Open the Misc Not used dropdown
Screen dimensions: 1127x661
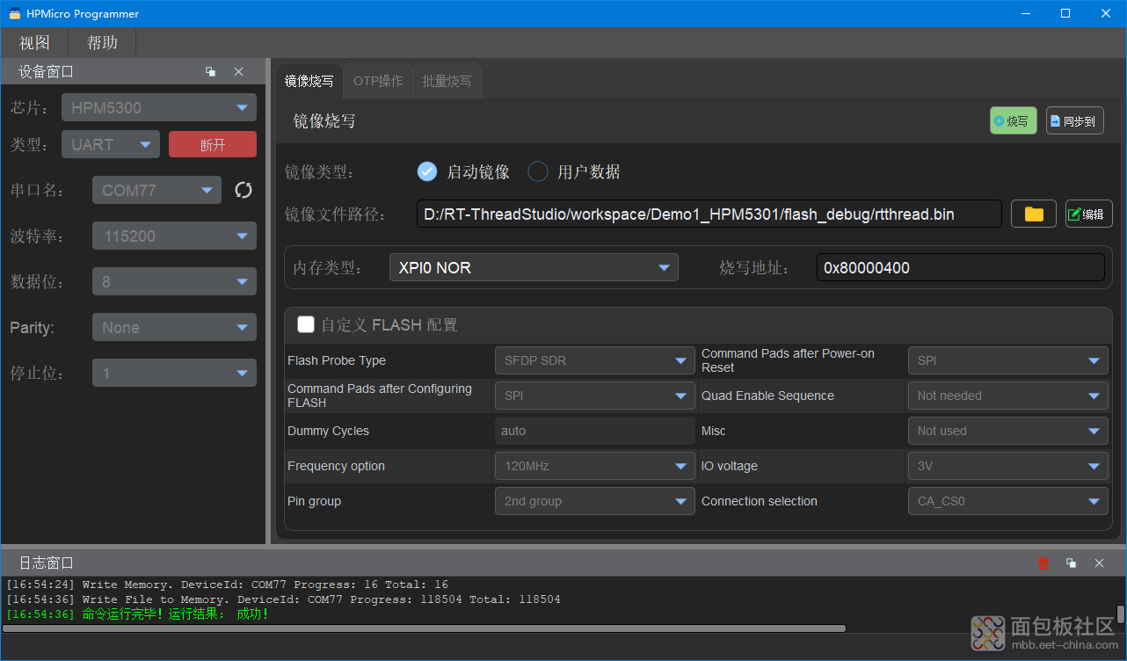[1007, 431]
